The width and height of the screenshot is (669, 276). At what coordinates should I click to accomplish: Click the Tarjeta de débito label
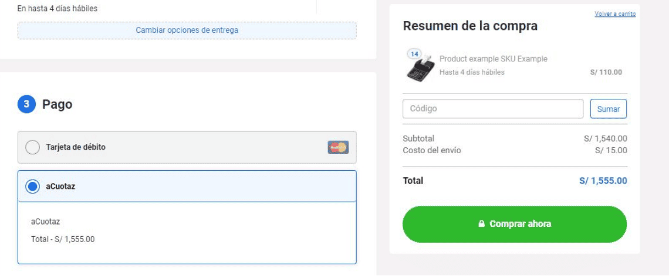click(76, 147)
